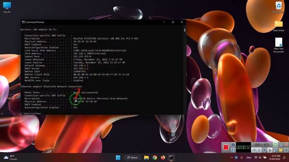The image size is (289, 162).
Task: Launch Firefox from the taskbar
Action: (163, 157)
